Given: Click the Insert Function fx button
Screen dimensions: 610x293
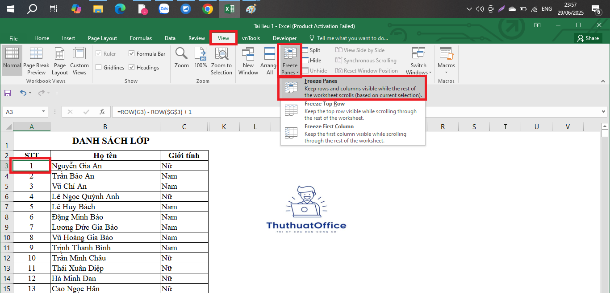Looking at the screenshot, I should [x=102, y=112].
